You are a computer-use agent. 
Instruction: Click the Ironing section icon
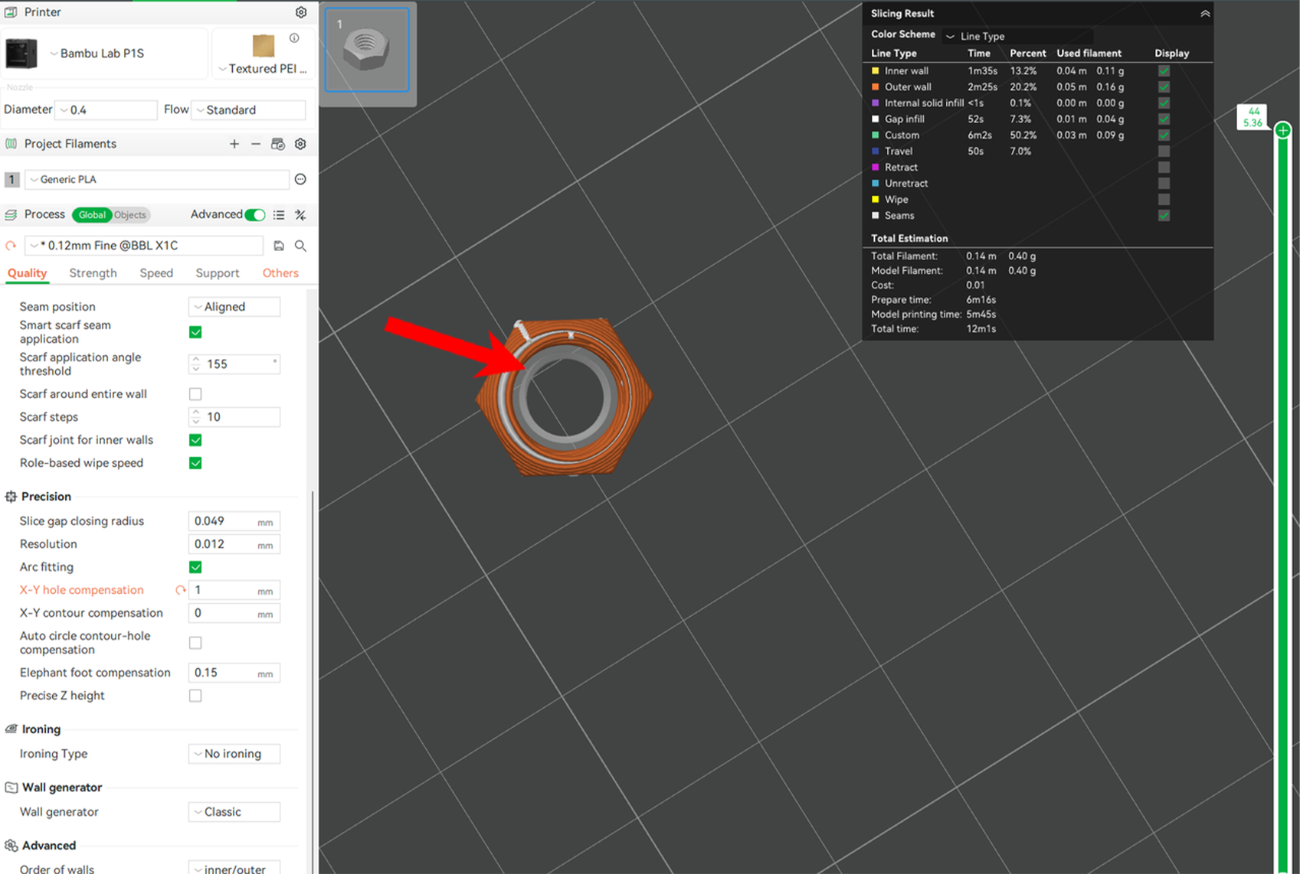point(11,729)
